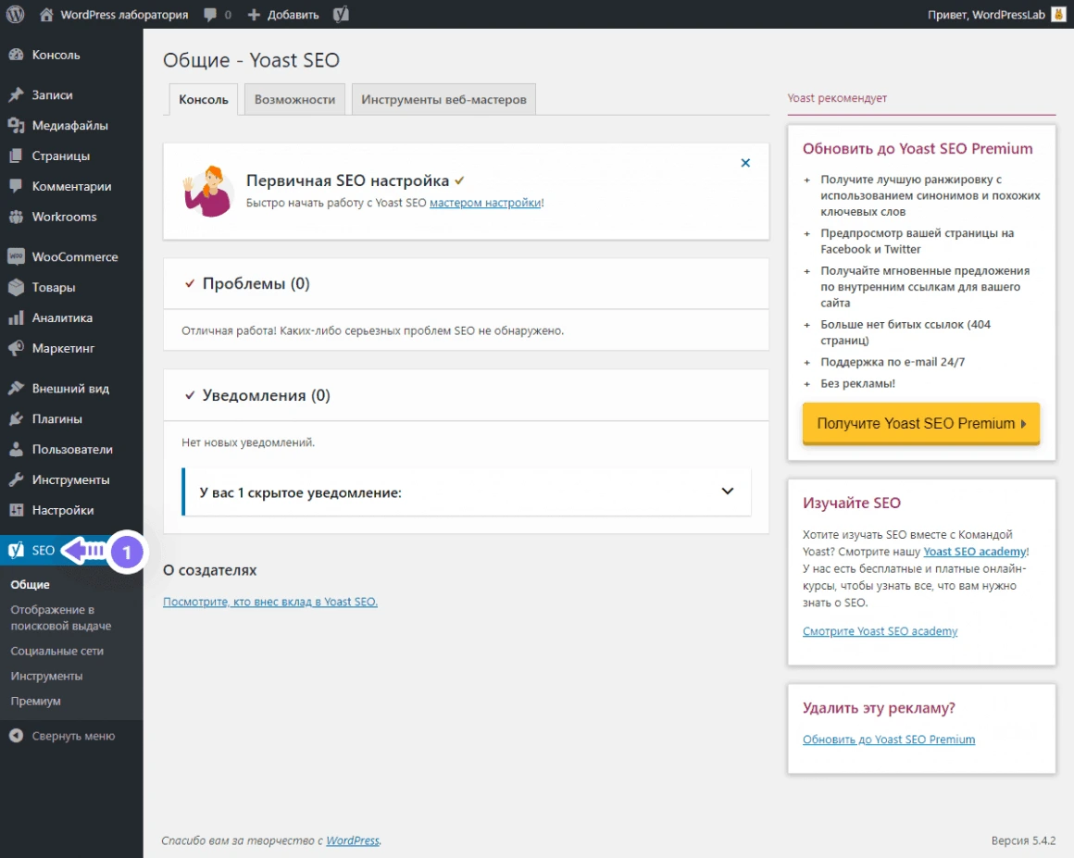The width and height of the screenshot is (1074, 858).
Task: Click the Общие - Yoast SEO page title
Action: tap(252, 60)
